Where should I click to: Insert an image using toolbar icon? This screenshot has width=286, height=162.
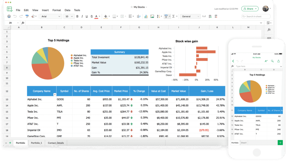tap(152, 16)
